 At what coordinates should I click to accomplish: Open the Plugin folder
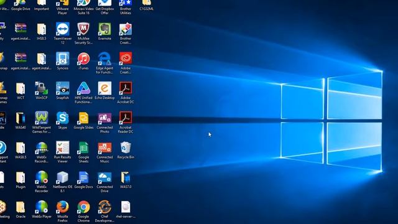(x=21, y=178)
